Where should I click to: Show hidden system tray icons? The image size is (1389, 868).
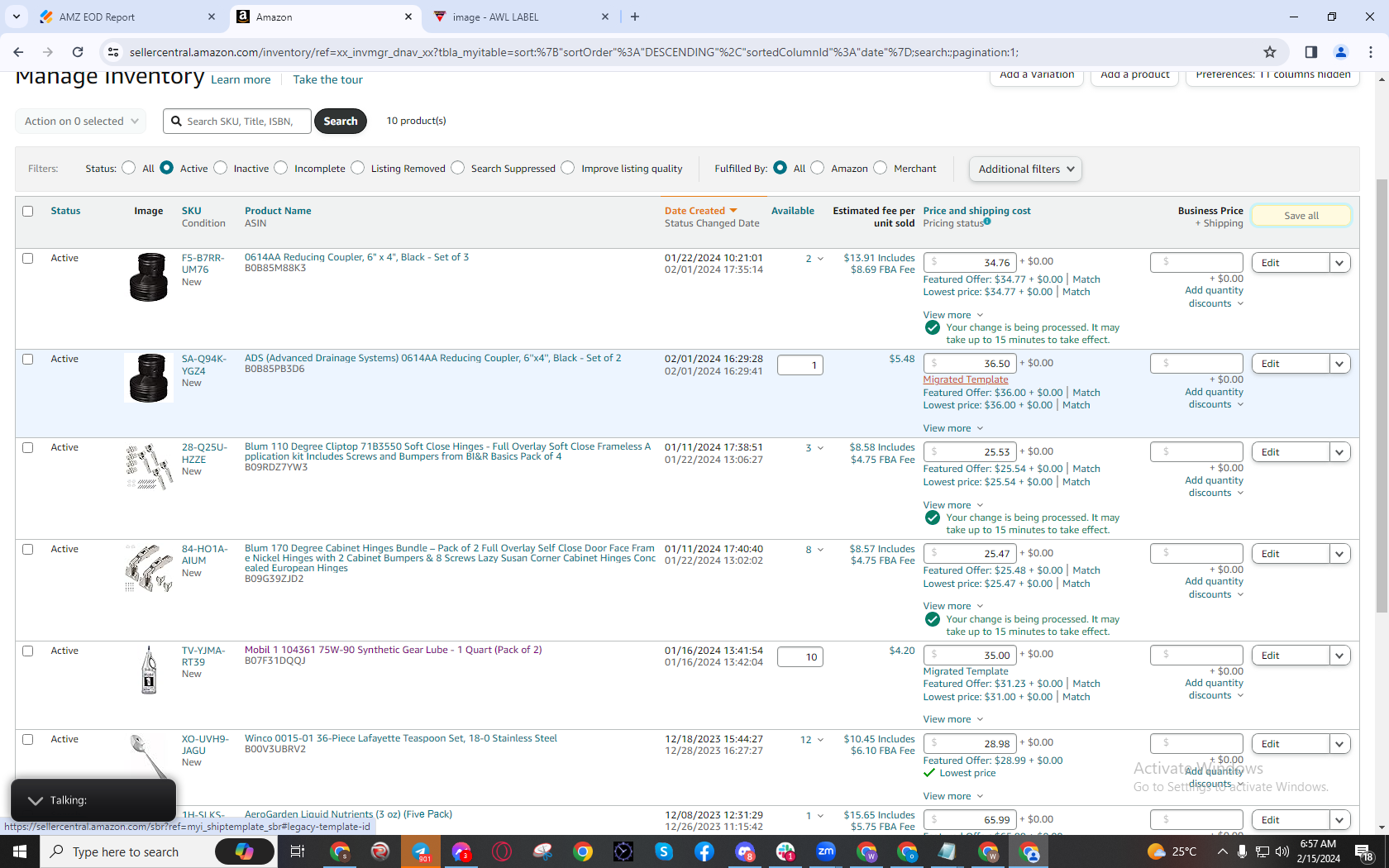pos(1222,851)
